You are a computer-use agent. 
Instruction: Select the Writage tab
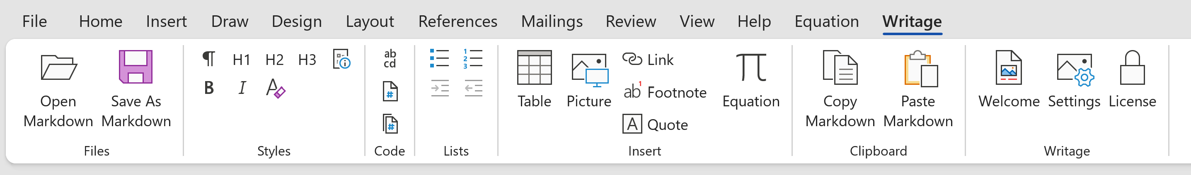912,21
